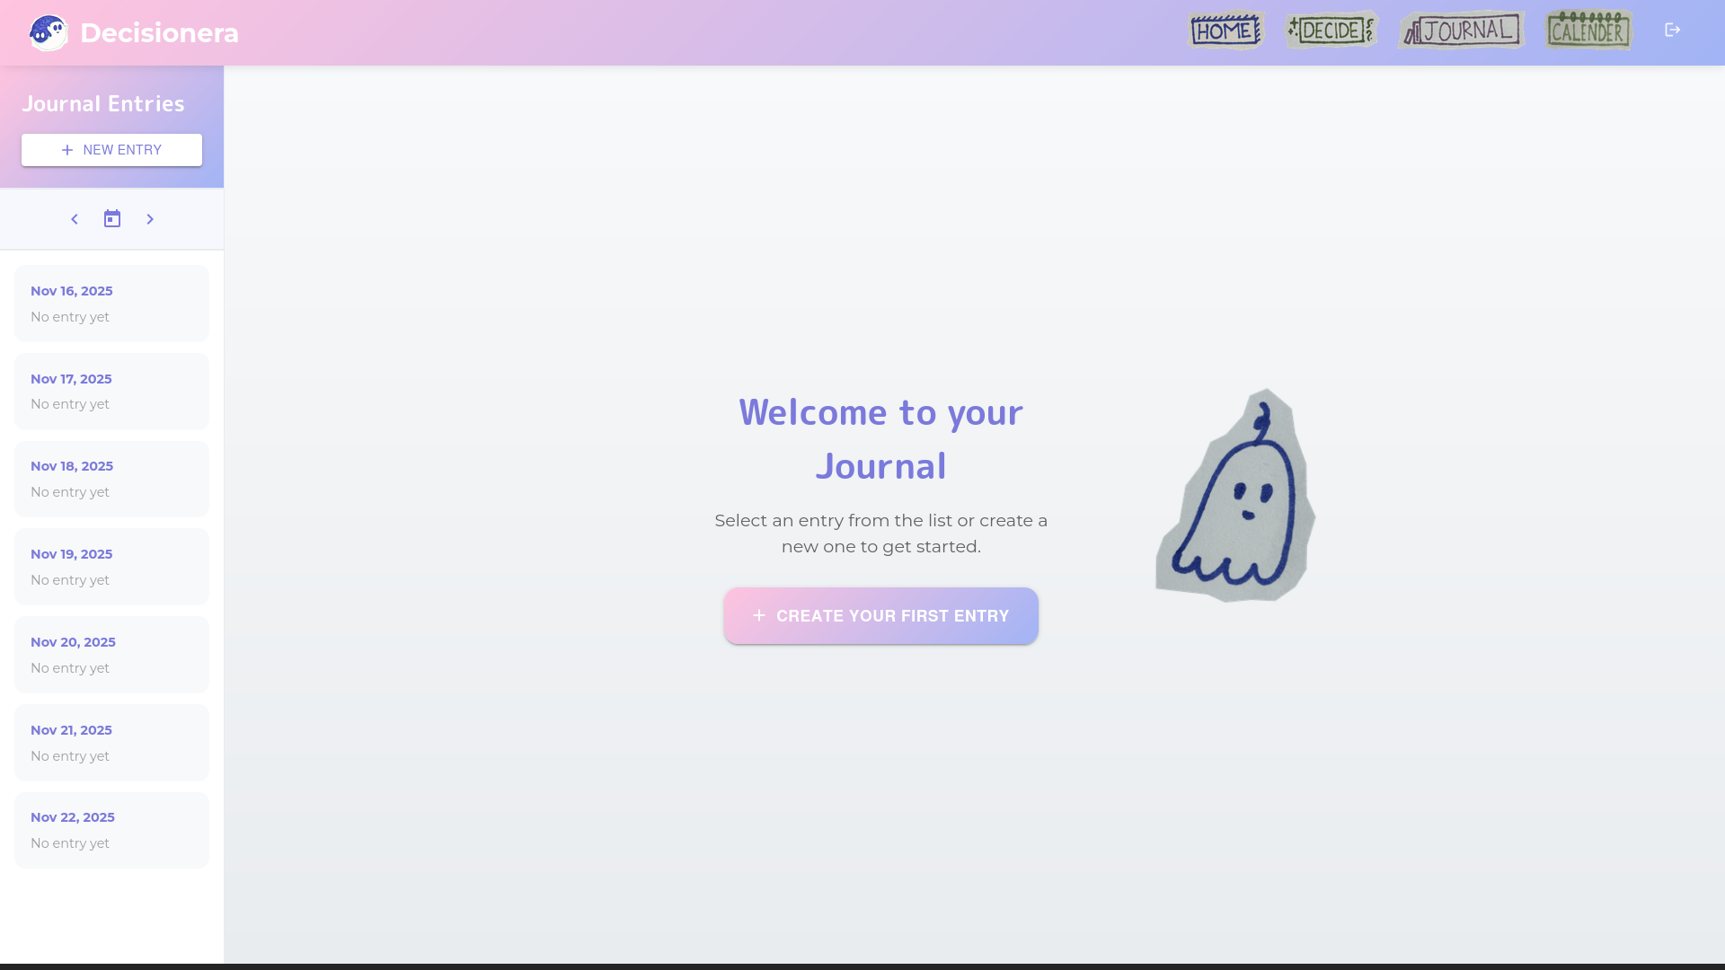Open the date picker calendar icon
1725x970 pixels.
[112, 219]
